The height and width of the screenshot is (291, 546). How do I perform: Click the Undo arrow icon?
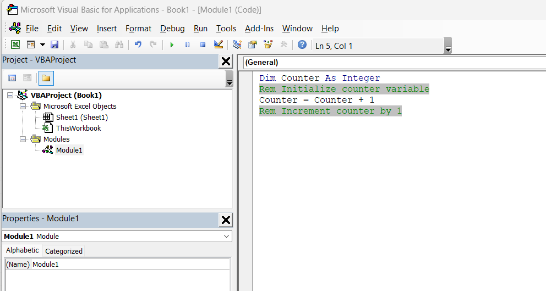point(138,45)
